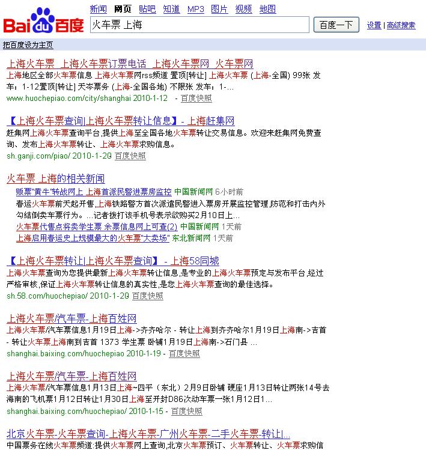Click 把百度设为主页 link

pos(28,45)
